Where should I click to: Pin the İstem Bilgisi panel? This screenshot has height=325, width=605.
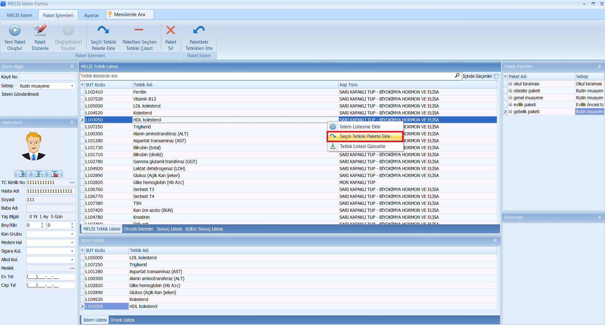click(x=72, y=66)
